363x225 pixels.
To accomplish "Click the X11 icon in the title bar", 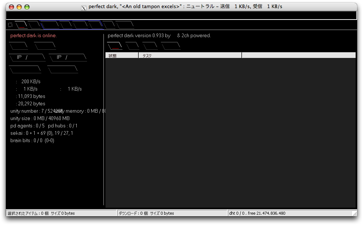I will tap(84, 8).
